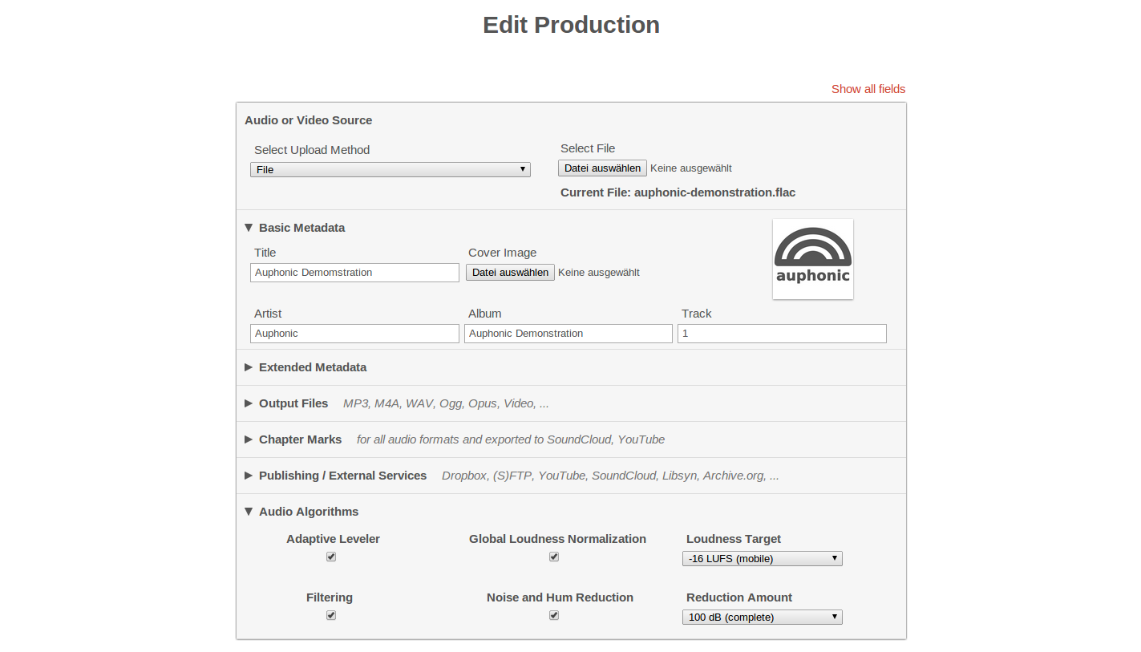The image size is (1141, 652).
Task: Open the Reduction Amount dropdown
Action: click(x=763, y=617)
